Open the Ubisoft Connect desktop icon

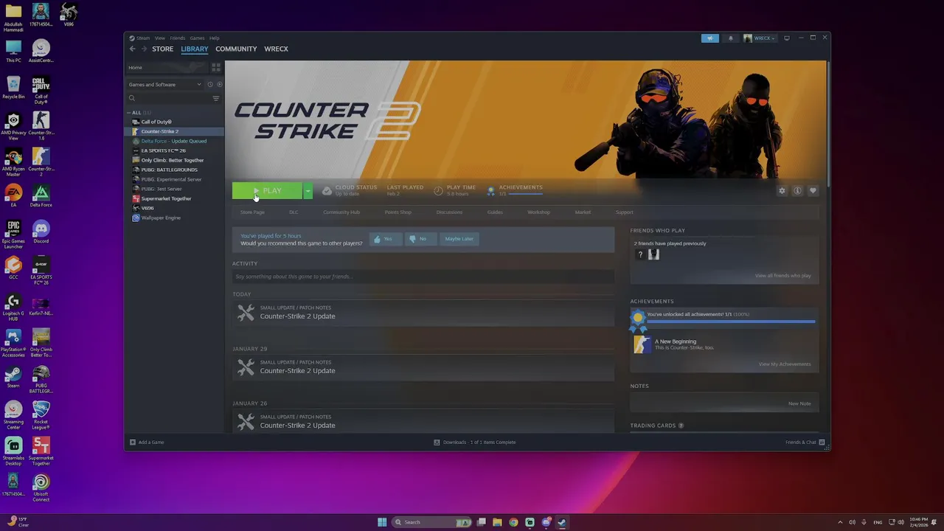tap(41, 487)
